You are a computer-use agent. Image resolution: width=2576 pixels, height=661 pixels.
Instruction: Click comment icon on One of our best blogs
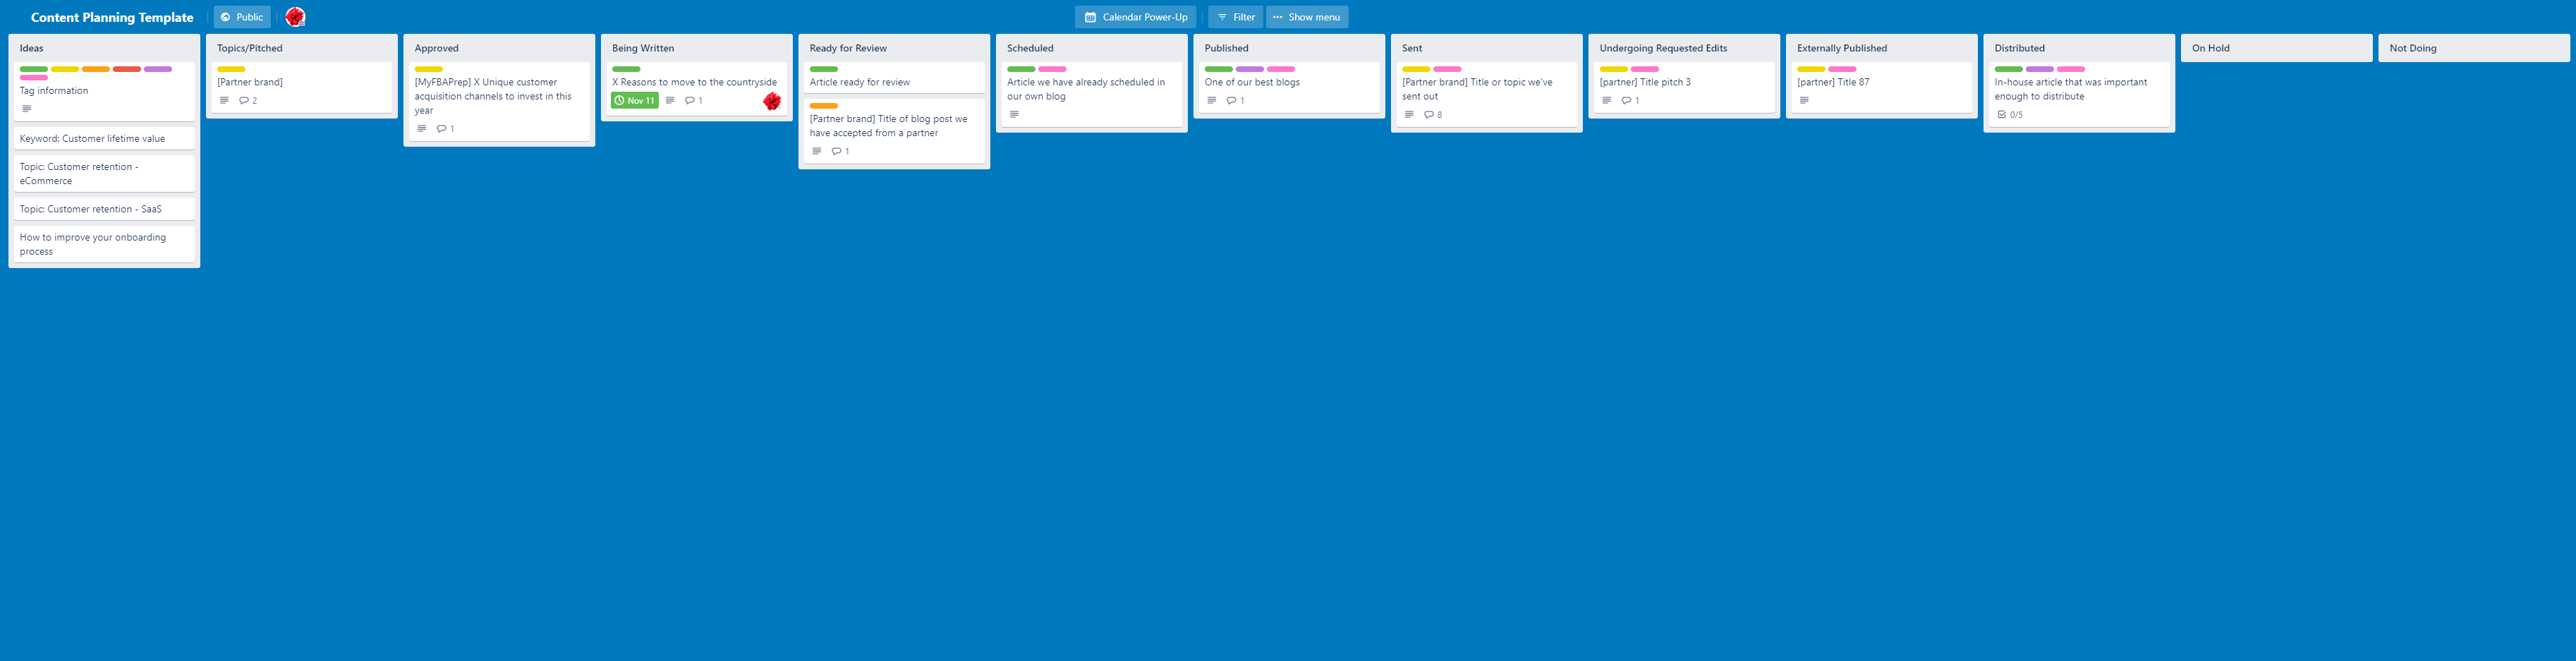point(1232,101)
